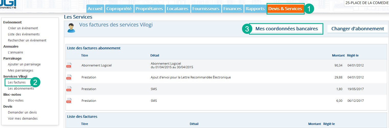Viewport: 389px width, 128px height.
Task: Click the amount 90,34
Action: click(x=338, y=65)
